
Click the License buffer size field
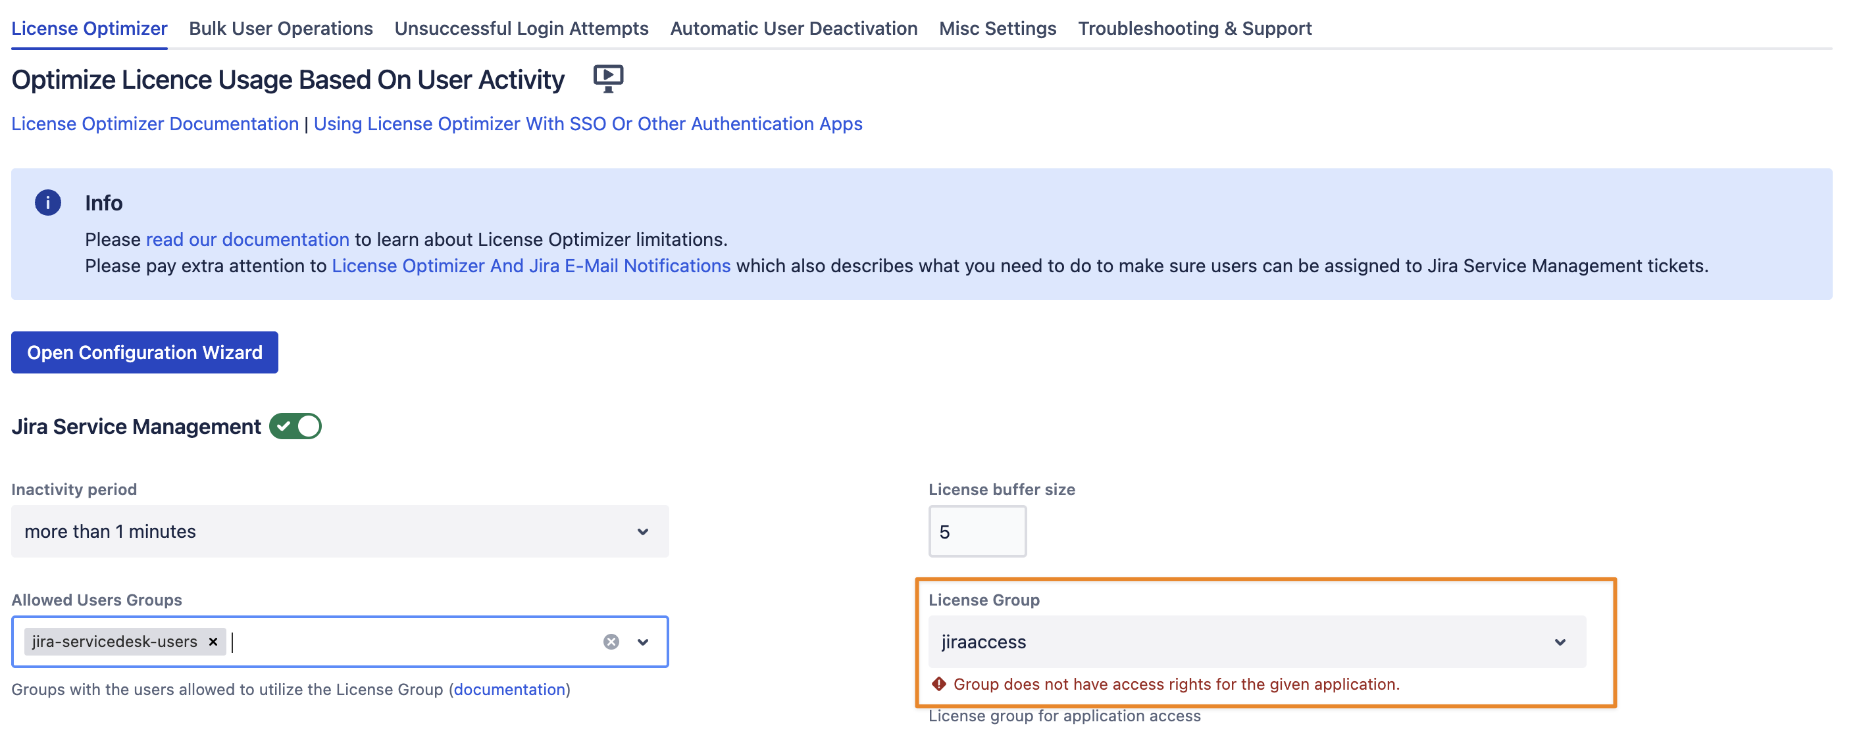(x=977, y=531)
